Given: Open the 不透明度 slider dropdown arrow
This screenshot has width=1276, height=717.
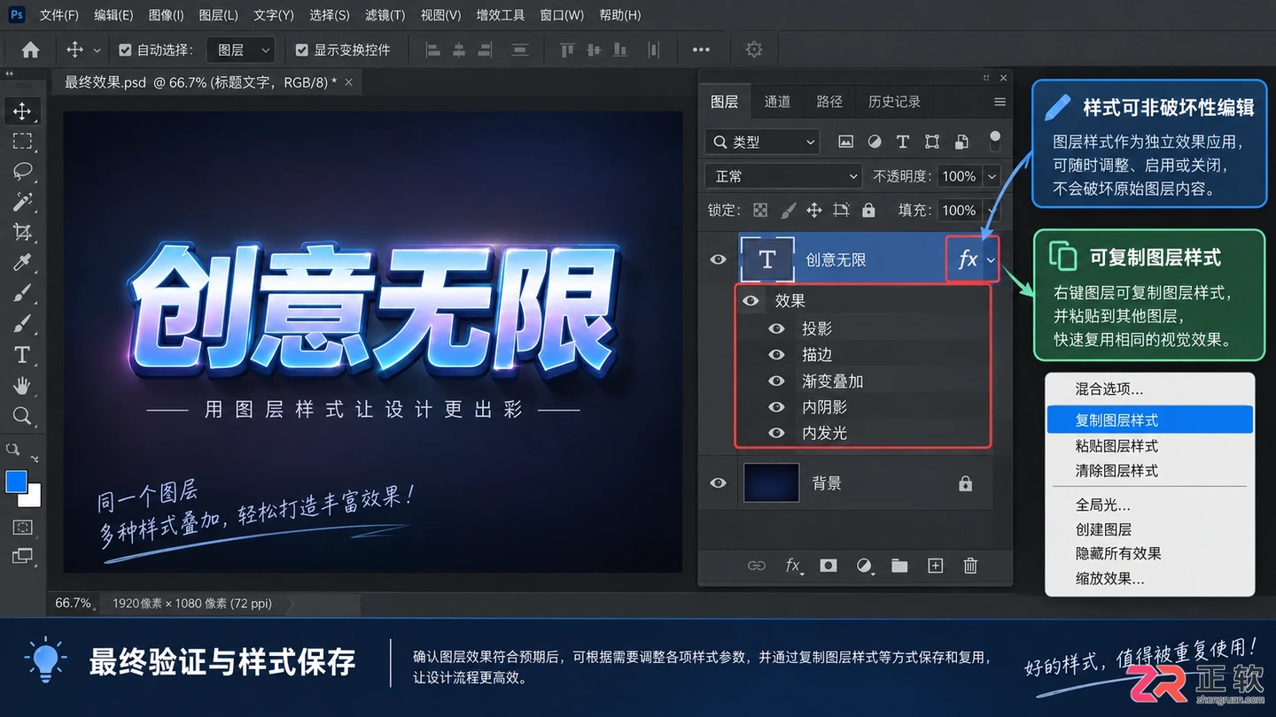Looking at the screenshot, I should [x=992, y=176].
